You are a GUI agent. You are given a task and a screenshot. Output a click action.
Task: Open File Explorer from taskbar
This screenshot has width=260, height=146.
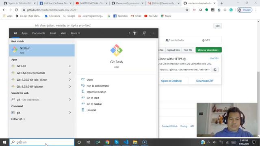coord(135,142)
